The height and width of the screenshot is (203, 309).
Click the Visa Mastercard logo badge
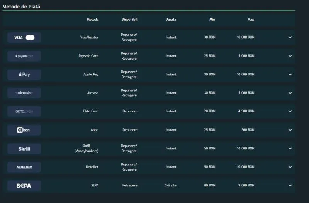[24, 37]
